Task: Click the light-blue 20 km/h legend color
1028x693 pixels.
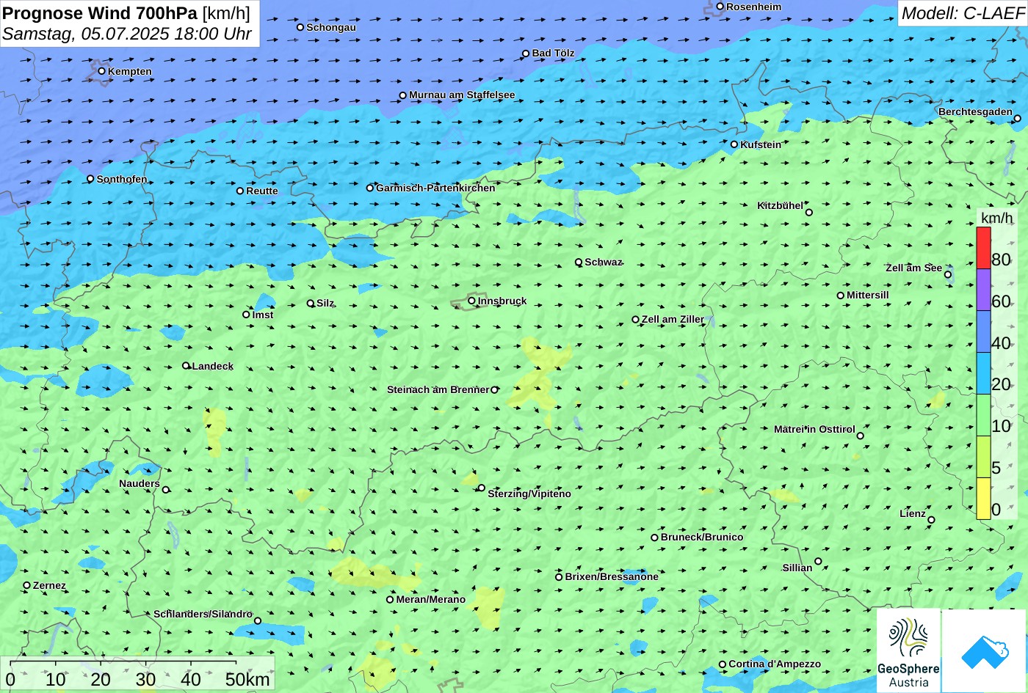Action: coord(983,373)
